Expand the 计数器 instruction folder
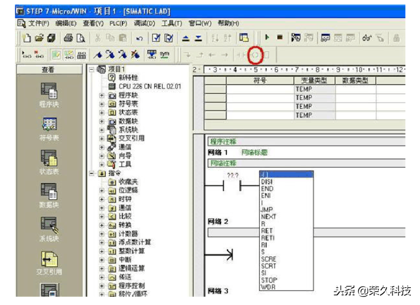The height and width of the screenshot is (305, 420). [x=101, y=234]
